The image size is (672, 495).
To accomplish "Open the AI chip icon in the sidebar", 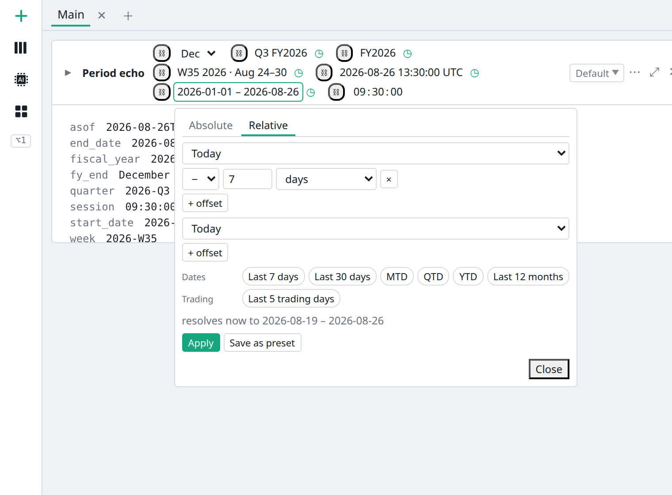I will [21, 80].
